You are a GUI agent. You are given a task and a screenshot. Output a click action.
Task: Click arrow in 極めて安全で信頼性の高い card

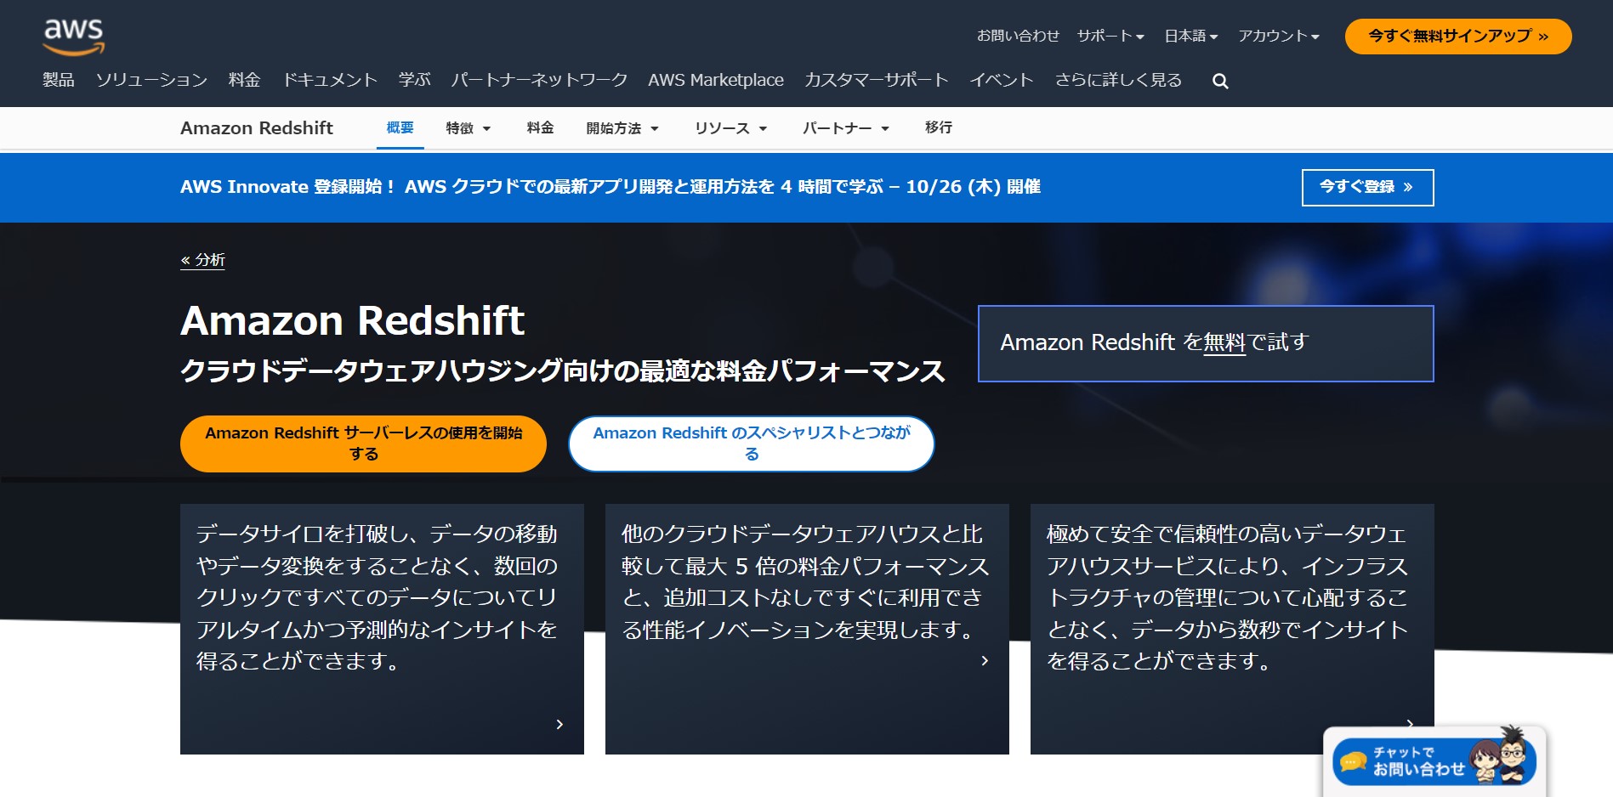(1410, 723)
